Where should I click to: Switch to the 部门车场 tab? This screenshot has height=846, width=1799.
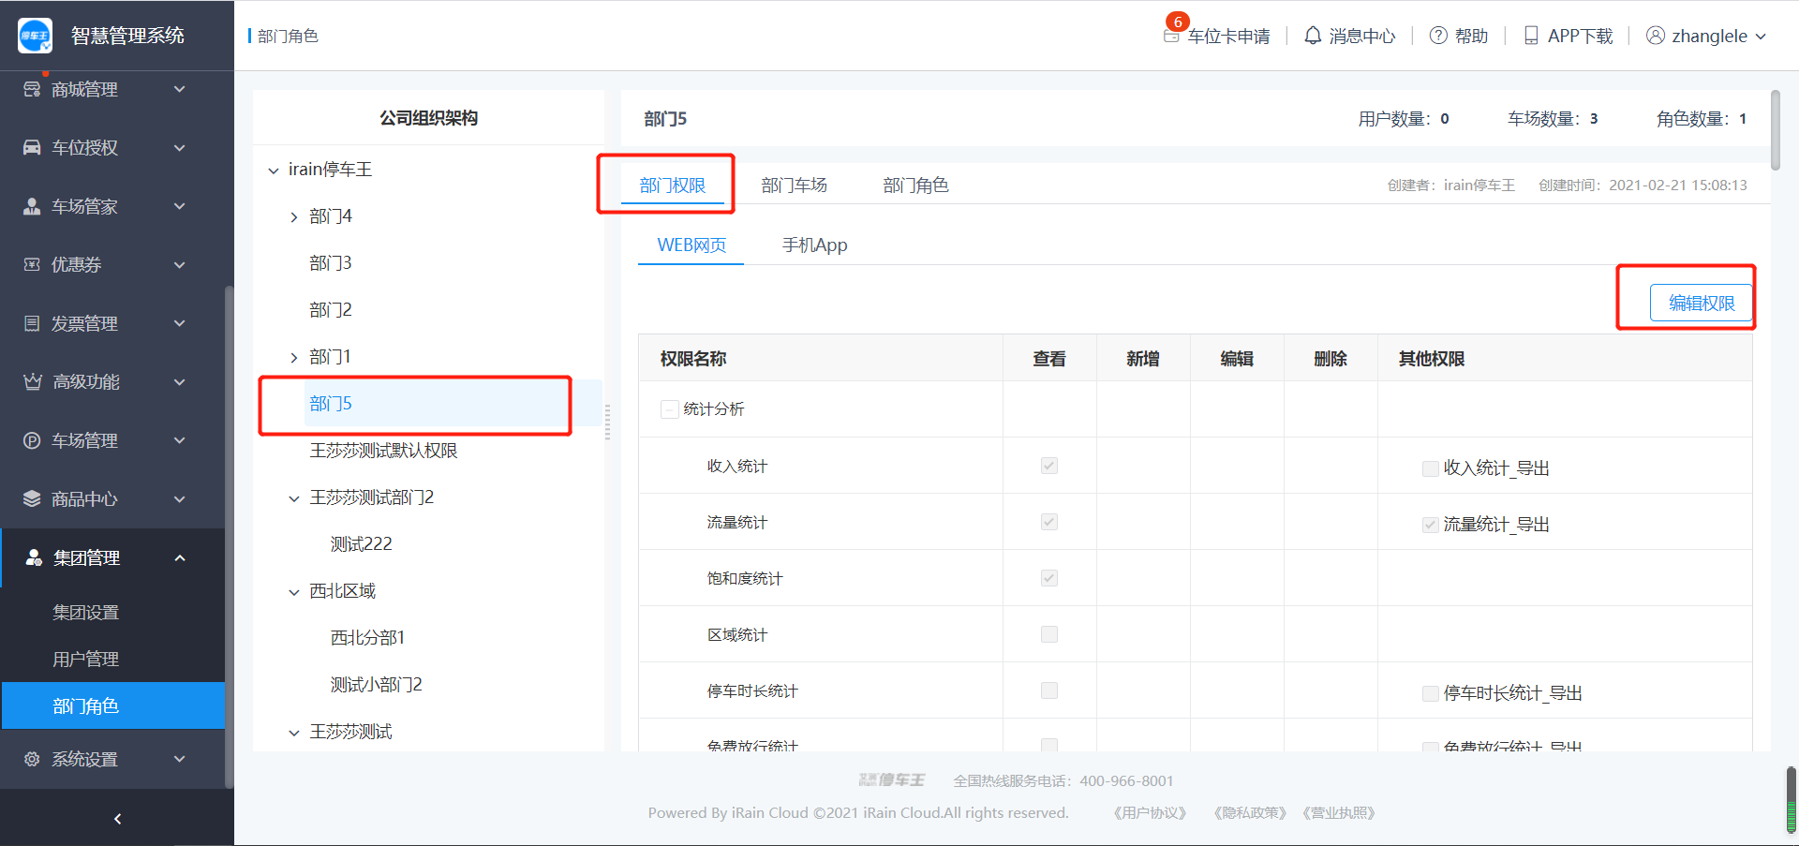click(795, 186)
